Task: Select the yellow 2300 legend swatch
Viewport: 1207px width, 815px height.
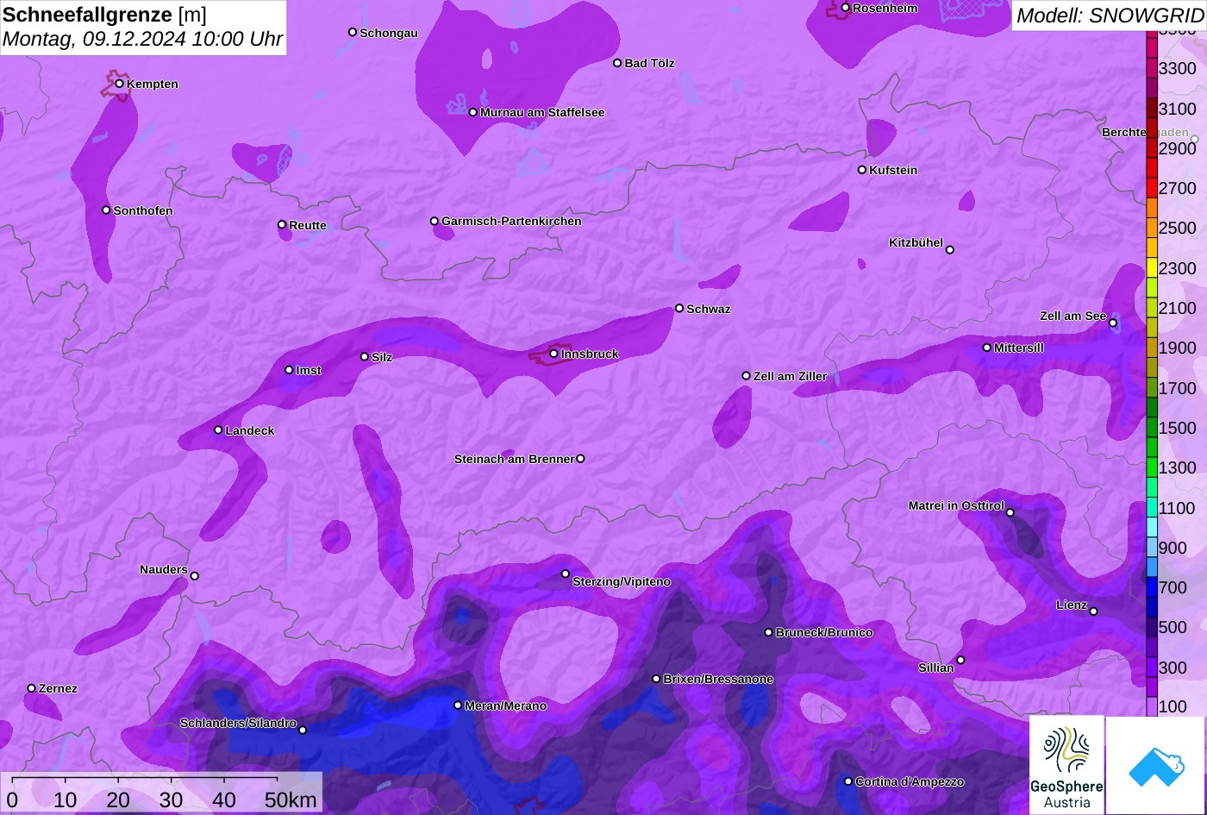Action: [x=1152, y=268]
